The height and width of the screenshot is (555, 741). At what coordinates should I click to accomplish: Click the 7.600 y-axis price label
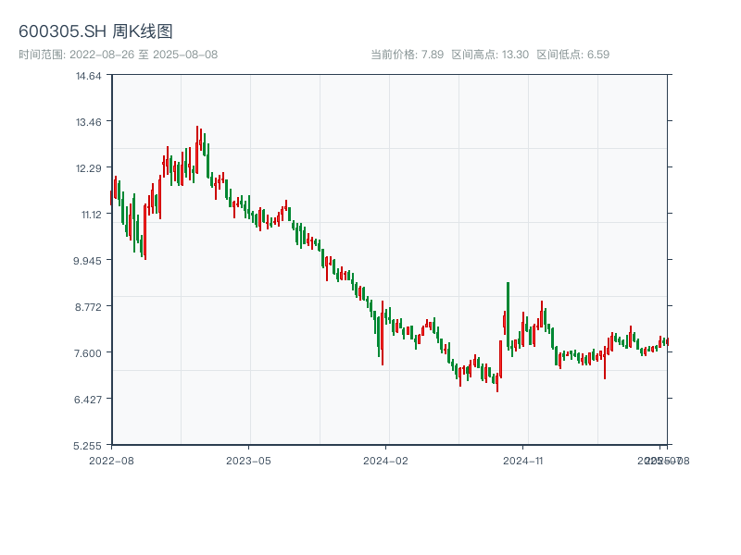click(x=89, y=352)
